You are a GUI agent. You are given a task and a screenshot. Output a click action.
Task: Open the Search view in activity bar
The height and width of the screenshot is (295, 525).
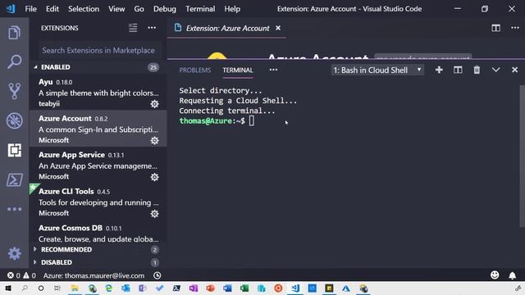tap(14, 62)
